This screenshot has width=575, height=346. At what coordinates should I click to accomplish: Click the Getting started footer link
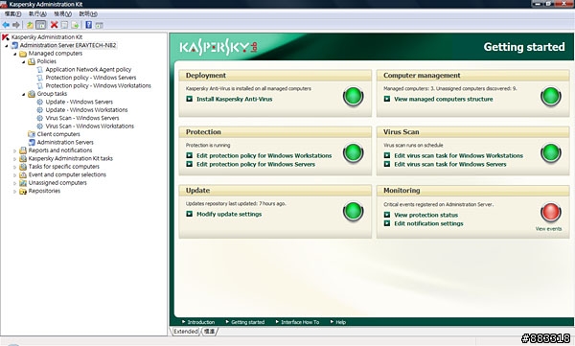(247, 322)
